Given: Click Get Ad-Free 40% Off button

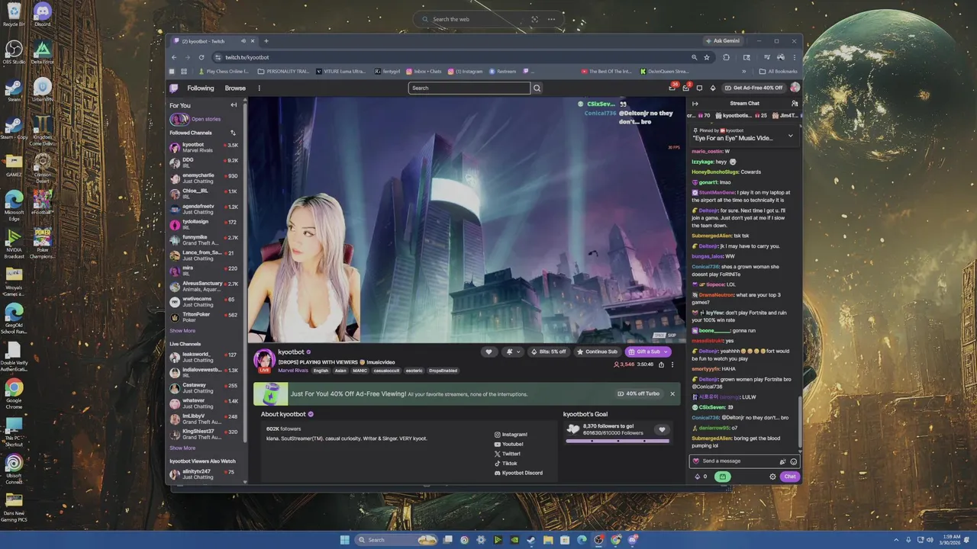Looking at the screenshot, I should pyautogui.click(x=753, y=88).
